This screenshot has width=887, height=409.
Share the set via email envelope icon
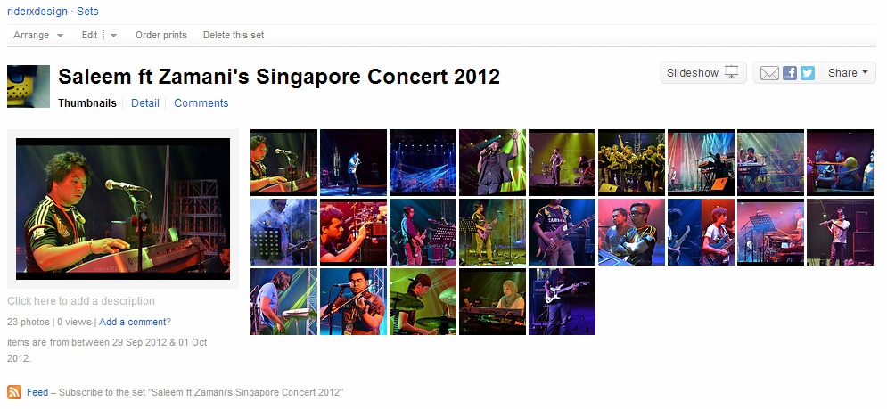(x=769, y=73)
